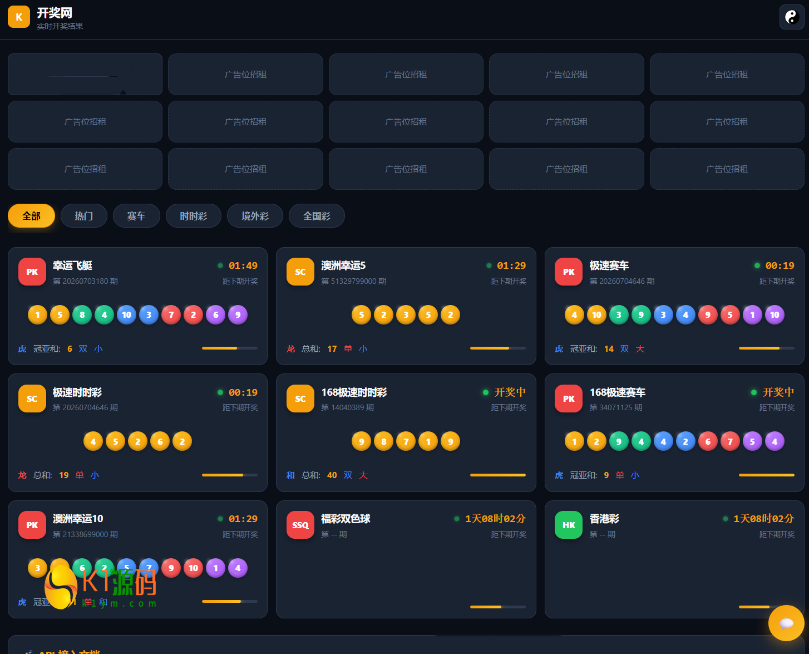Click the 开奖网 site title

[x=55, y=13]
